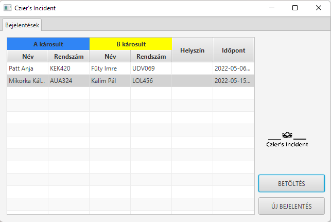The image size is (331, 222).
Task: Select the Mikorka Kál... cell
Action: point(28,81)
